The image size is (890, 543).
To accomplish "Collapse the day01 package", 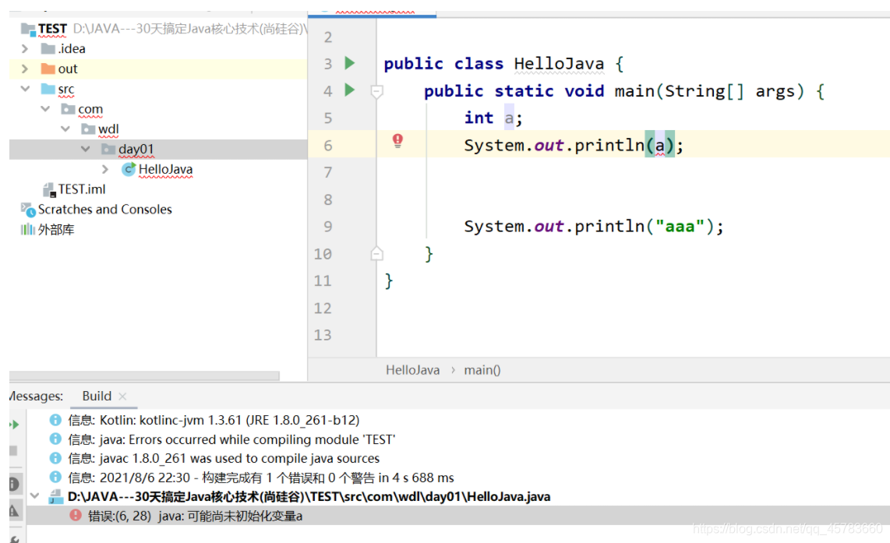I will pyautogui.click(x=86, y=149).
